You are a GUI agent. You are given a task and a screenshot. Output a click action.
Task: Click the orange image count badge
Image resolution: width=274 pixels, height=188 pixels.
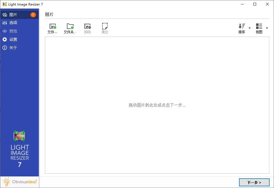33,15
